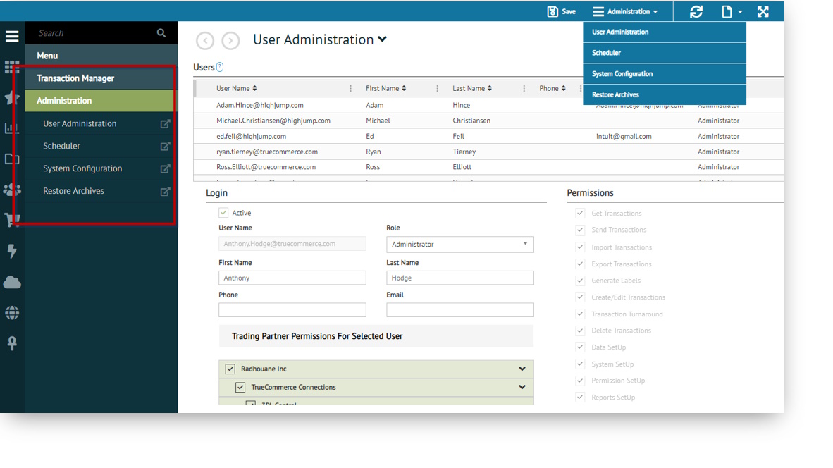Screen dimensions: 833x468
Task: Click the search magnifier icon
Action: (x=161, y=33)
